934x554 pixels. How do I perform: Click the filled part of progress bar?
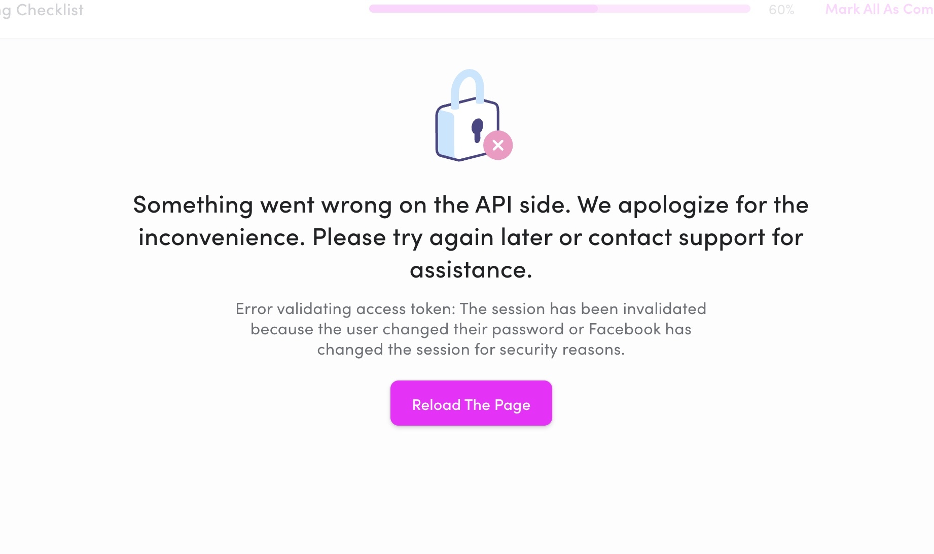pyautogui.click(x=483, y=9)
